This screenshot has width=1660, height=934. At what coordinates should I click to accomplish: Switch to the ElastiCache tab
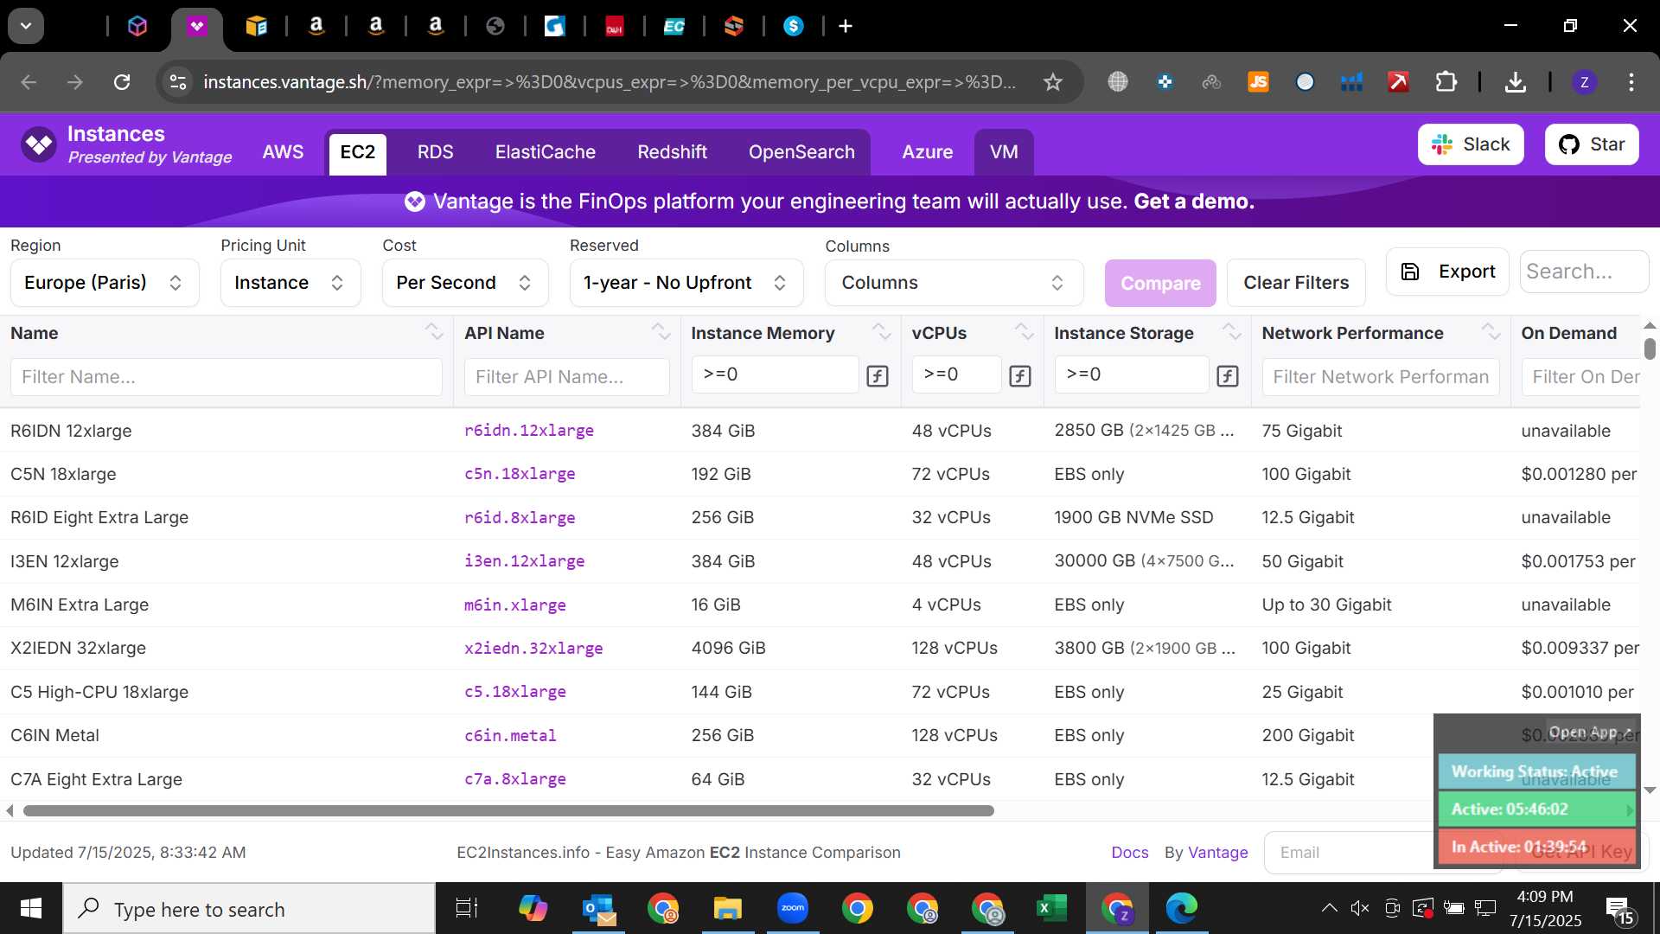[x=546, y=152]
